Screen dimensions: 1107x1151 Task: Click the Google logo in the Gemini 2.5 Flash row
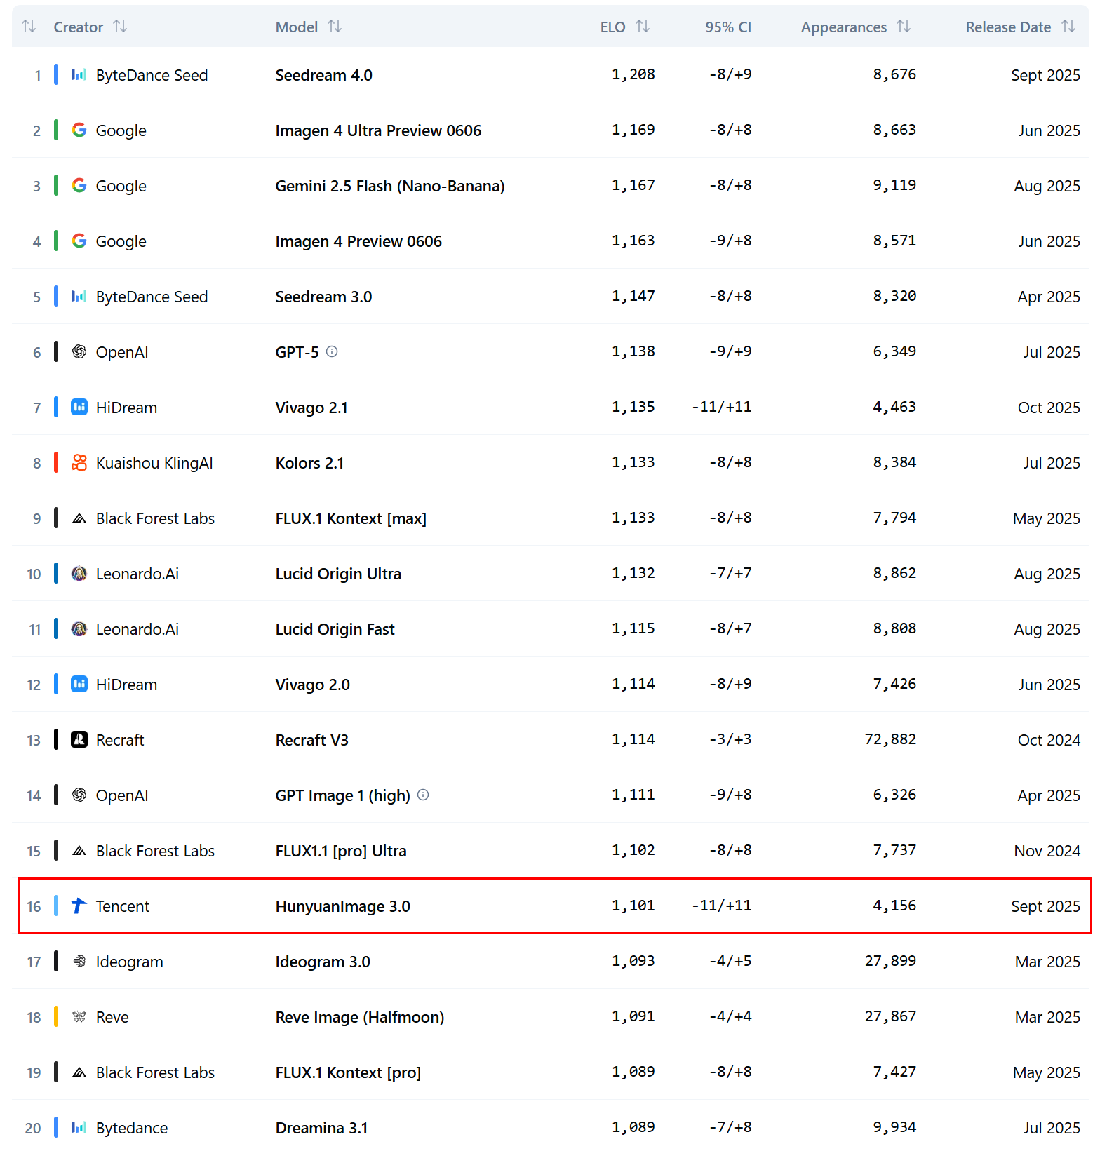coord(79,185)
